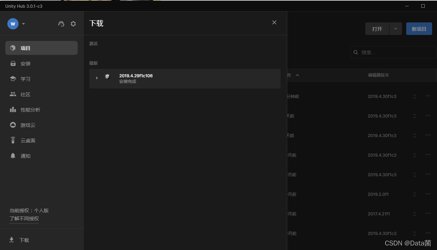Follow the 了解不同授权 link
437x250 pixels.
[x=24, y=219]
